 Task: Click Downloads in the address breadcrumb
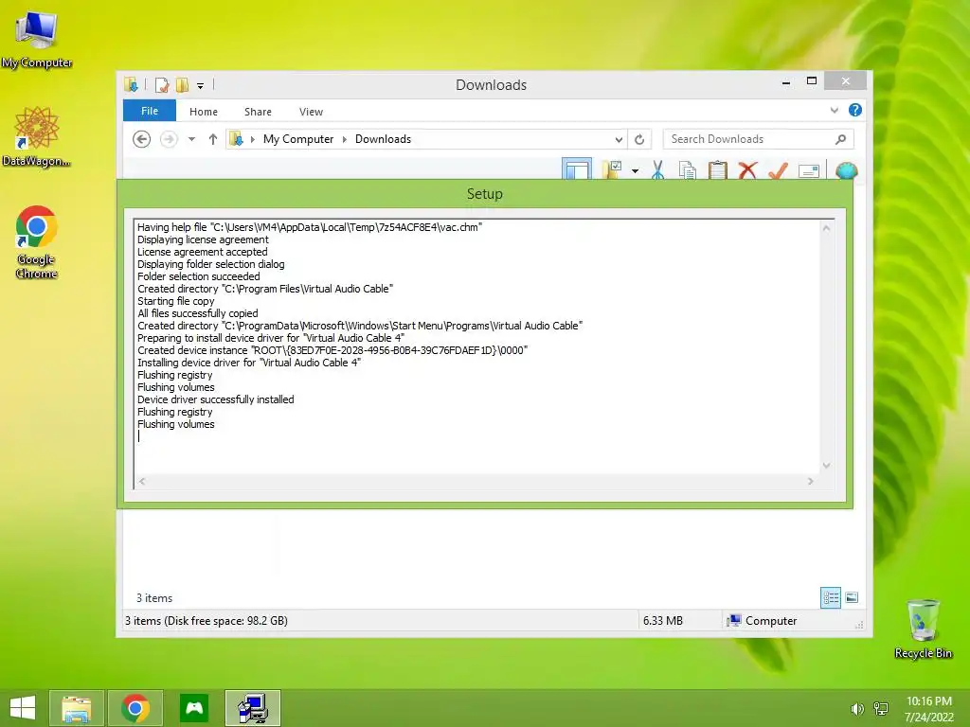[383, 139]
